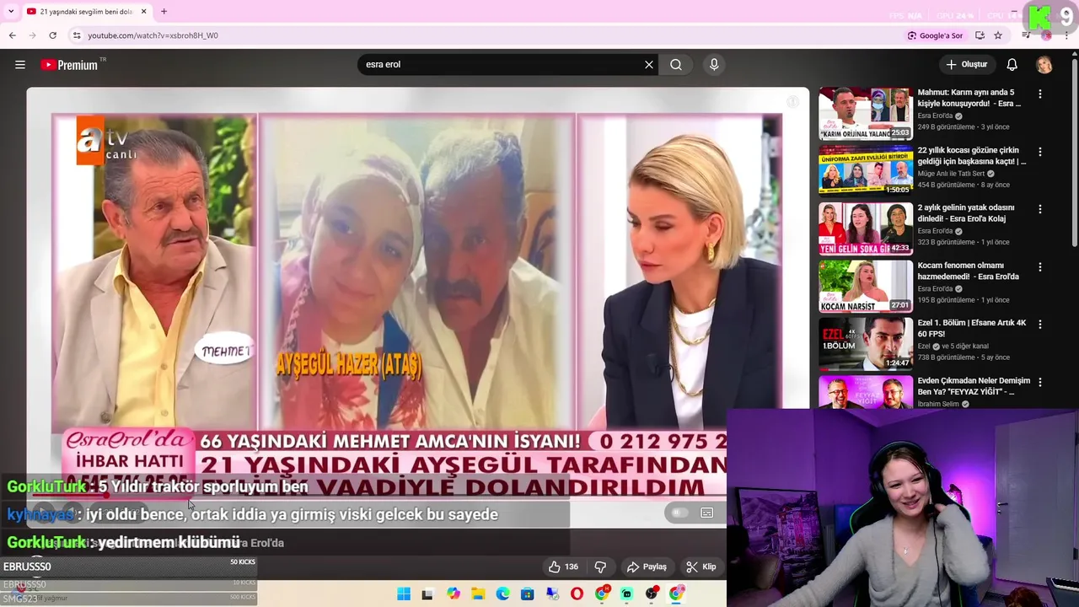Open site info icon beside URL
The height and width of the screenshot is (607, 1079).
76,35
